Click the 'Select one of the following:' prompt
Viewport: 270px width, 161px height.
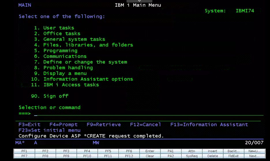click(62, 16)
